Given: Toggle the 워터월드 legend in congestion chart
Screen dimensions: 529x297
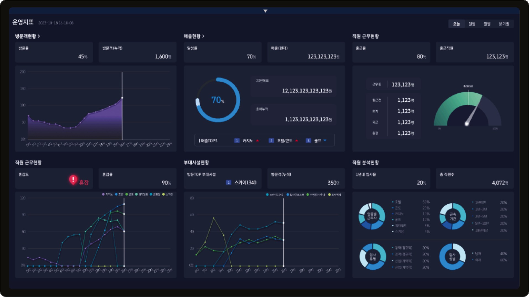Looking at the screenshot, I should pos(142,194).
